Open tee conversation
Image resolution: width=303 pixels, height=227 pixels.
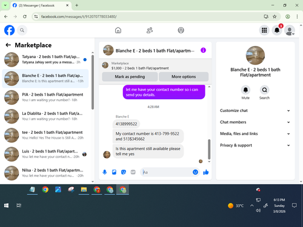coord(45,135)
